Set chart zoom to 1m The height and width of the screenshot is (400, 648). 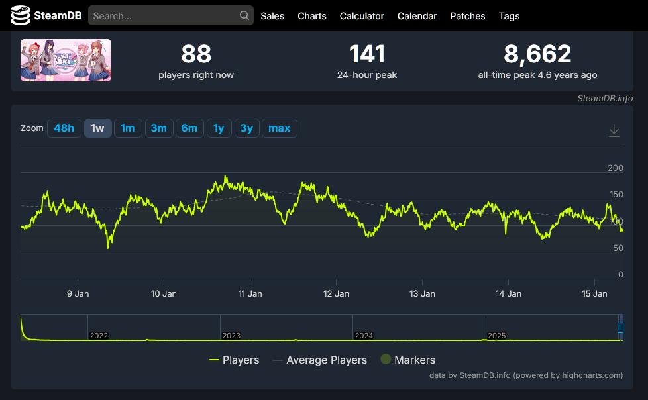128,128
